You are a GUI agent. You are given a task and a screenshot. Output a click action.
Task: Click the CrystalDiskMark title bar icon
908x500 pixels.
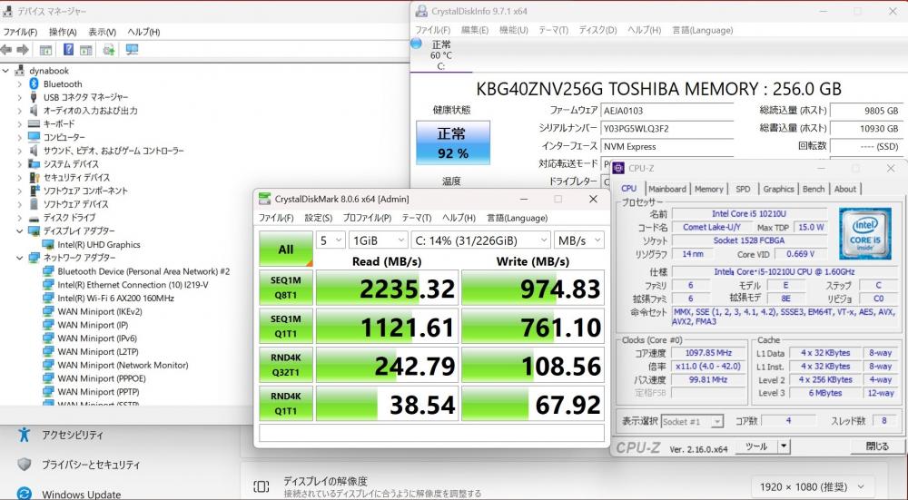point(264,199)
